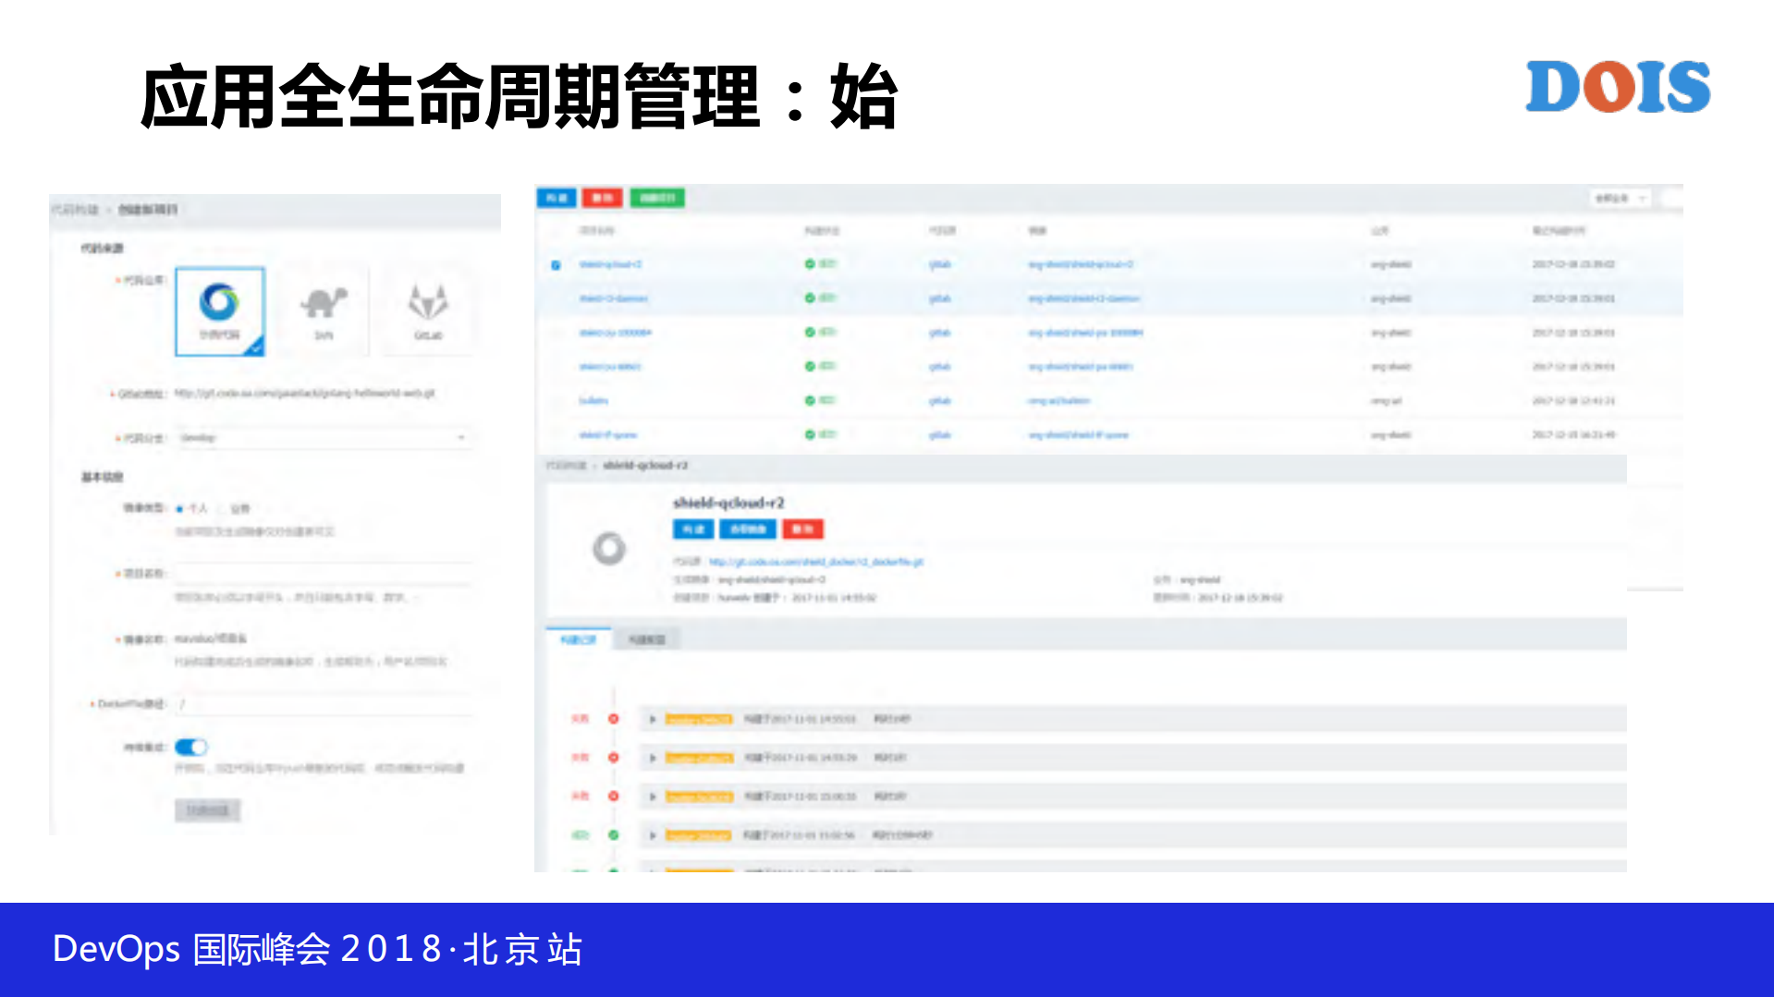1774x997 pixels.
Task: Click the shield-qcloud-r2 project logo circle
Action: coord(610,547)
